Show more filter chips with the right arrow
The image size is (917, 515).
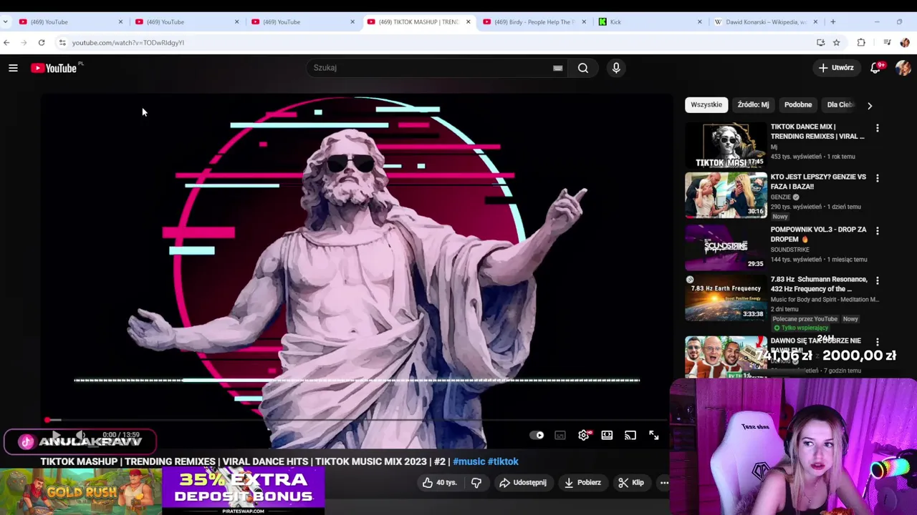click(x=870, y=106)
